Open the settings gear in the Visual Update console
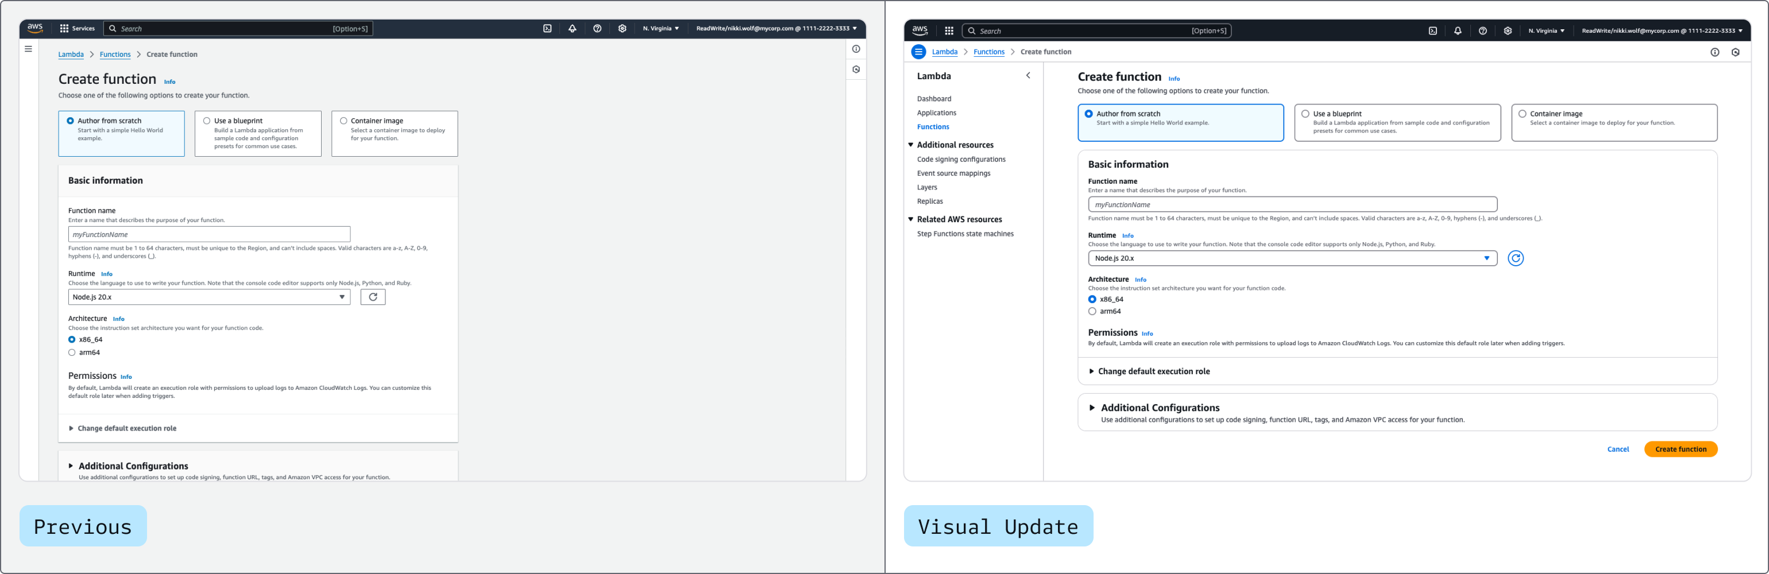The height and width of the screenshot is (574, 1769). [1507, 30]
